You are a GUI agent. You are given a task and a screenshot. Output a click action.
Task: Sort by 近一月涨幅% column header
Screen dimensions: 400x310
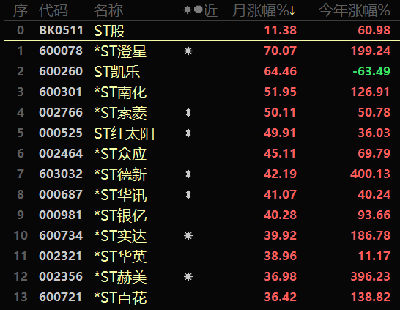(x=246, y=11)
